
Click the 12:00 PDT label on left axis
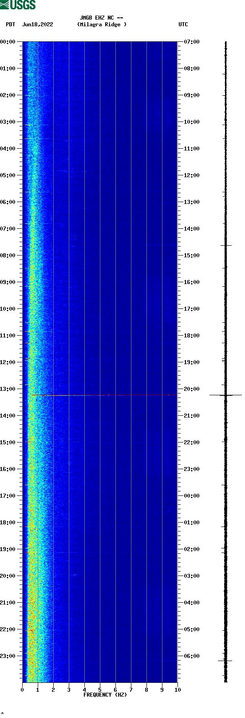8,362
